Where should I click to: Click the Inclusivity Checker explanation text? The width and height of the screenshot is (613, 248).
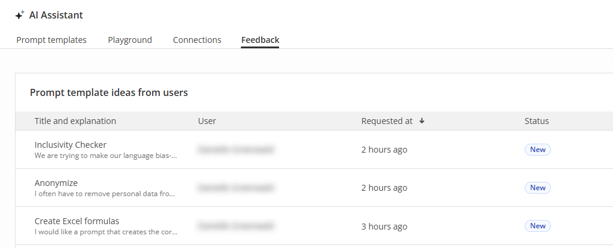(106, 156)
